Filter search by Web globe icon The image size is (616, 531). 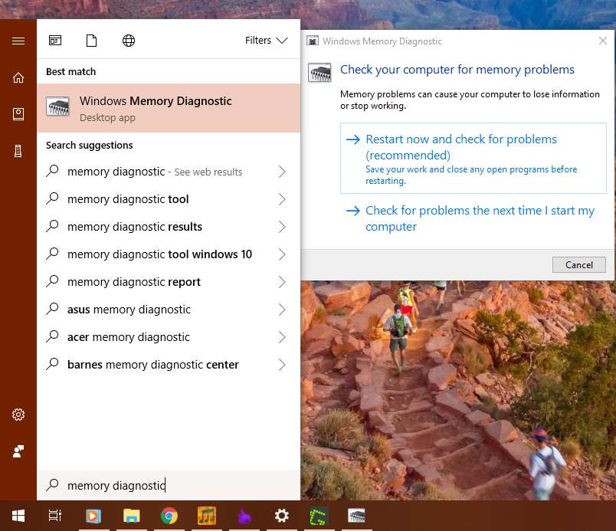pyautogui.click(x=129, y=41)
